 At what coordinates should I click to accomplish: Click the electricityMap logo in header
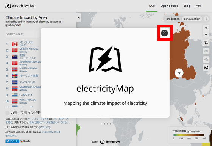[x=20, y=6]
